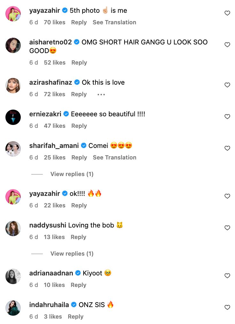
Task: View the 72 likes on azirashafinaz's comment
Action: point(55,94)
